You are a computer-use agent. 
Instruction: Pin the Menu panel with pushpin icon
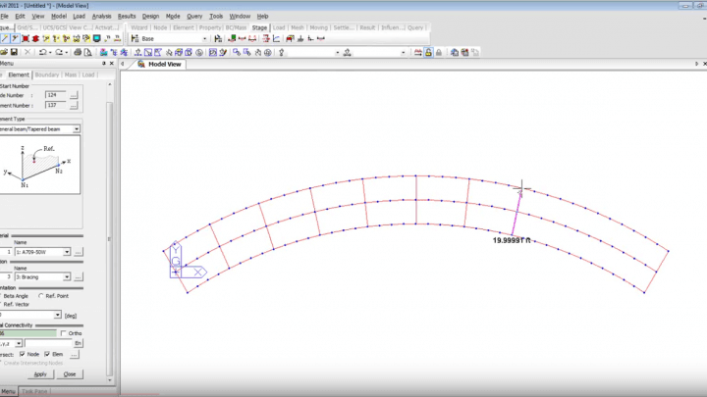point(104,64)
